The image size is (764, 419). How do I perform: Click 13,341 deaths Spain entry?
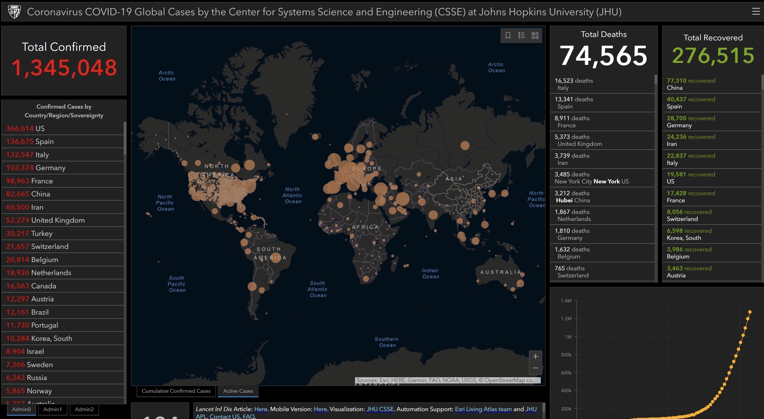(x=602, y=103)
